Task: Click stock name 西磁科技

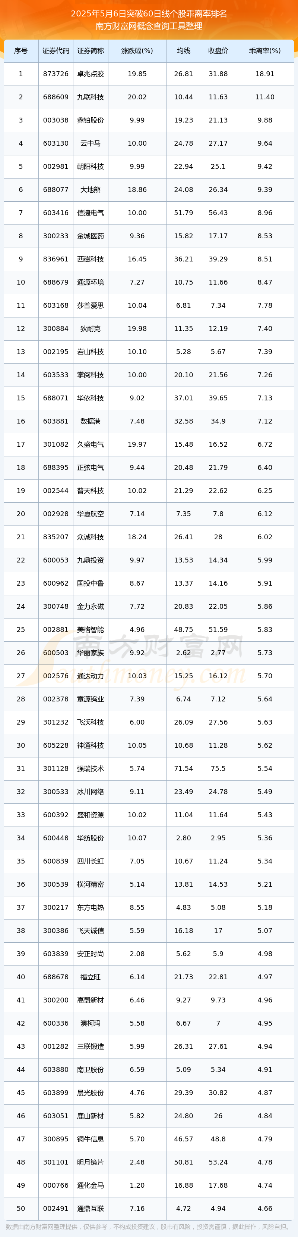Action: click(91, 259)
